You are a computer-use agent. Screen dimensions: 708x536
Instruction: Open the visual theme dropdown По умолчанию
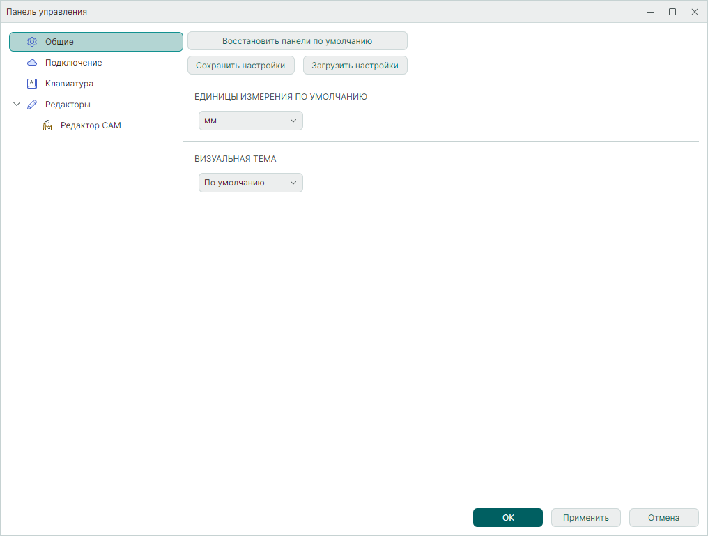click(251, 183)
